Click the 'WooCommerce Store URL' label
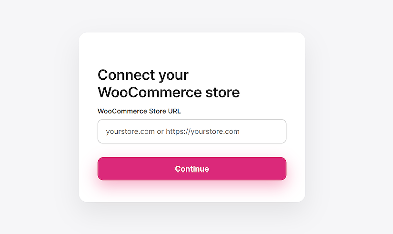This screenshot has height=234, width=393. [139, 111]
